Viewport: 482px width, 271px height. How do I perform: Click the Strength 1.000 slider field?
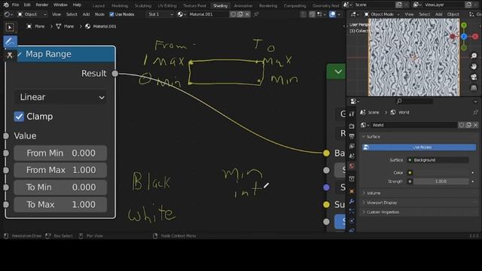click(441, 181)
